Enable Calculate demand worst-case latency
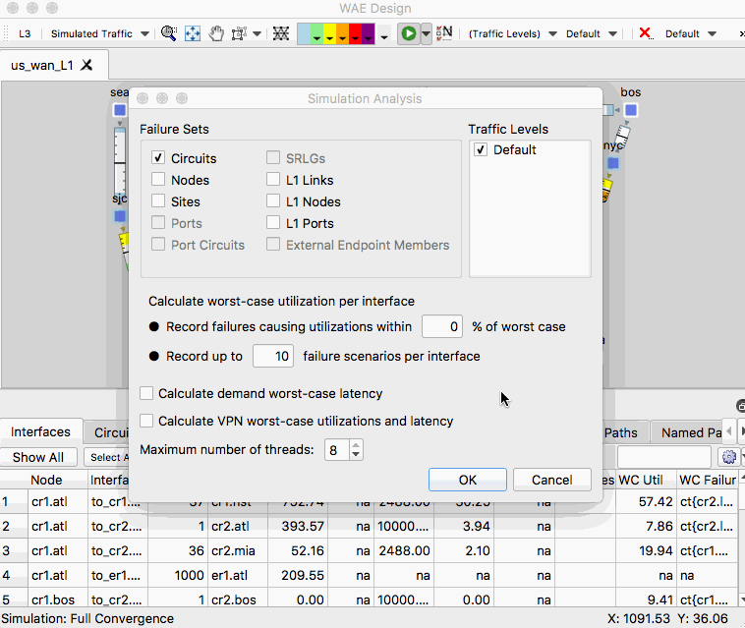The image size is (745, 628). click(x=146, y=393)
